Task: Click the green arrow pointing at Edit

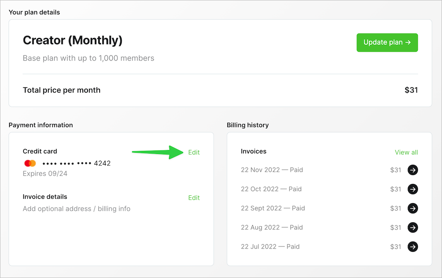Action: 158,152
